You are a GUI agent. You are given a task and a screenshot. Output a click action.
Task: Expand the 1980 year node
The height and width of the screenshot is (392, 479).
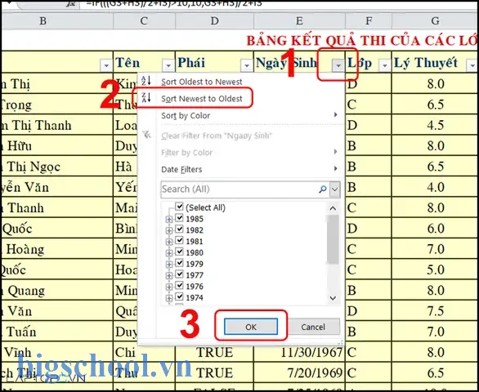[x=169, y=253]
